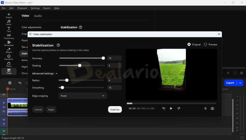
Task: Enter fullscreen in main player
Action: (x=235, y=73)
